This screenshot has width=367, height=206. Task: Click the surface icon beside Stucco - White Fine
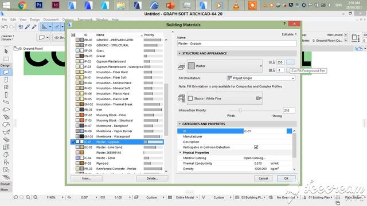point(181,98)
